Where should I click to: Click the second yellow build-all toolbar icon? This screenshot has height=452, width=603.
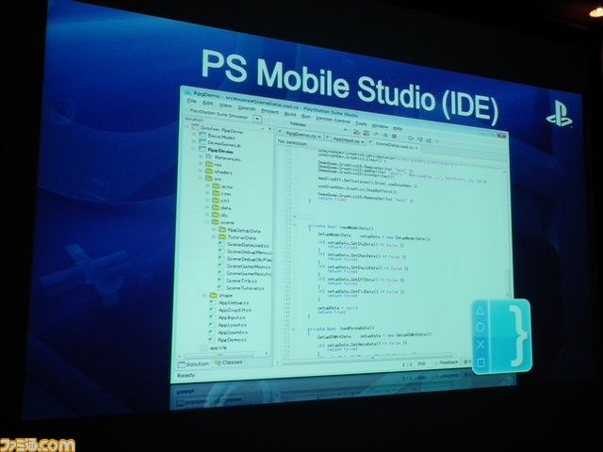tap(367, 134)
